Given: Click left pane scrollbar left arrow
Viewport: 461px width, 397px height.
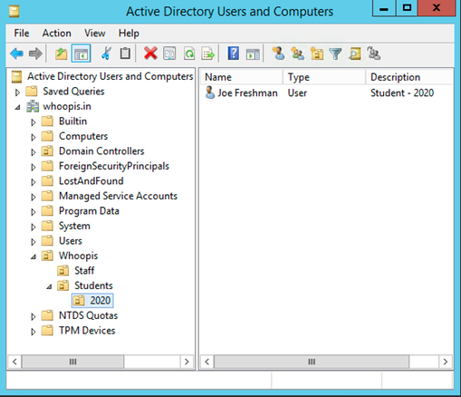Looking at the screenshot, I should pos(14,362).
